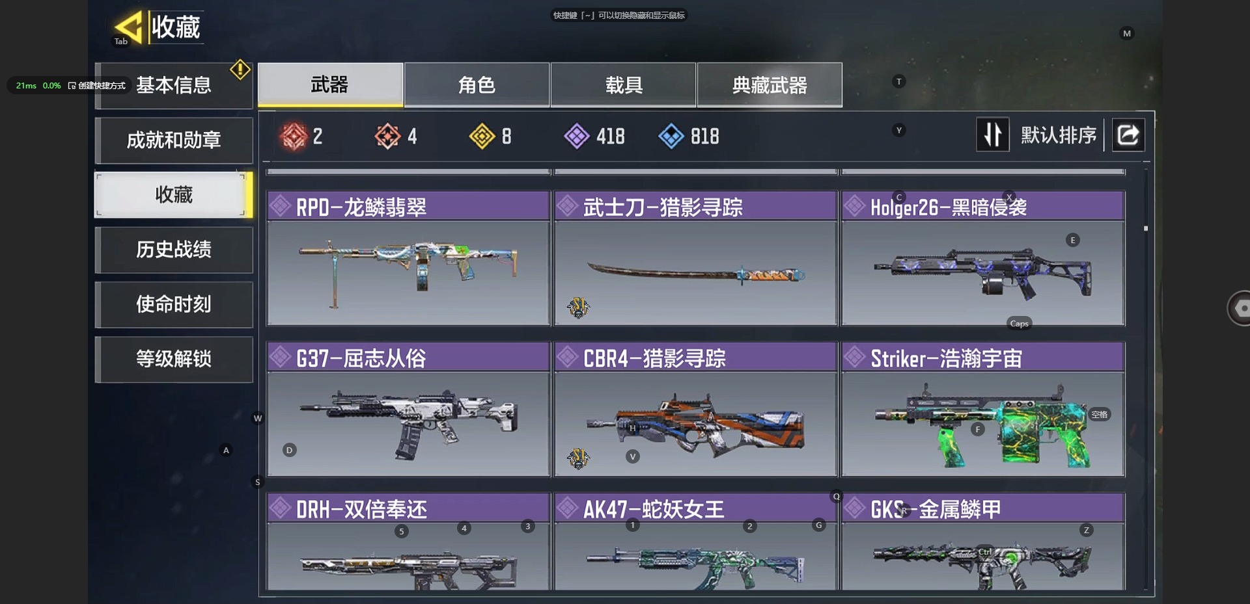
Task: Select the purple epic rarity filter showing 418
Action: (x=577, y=137)
